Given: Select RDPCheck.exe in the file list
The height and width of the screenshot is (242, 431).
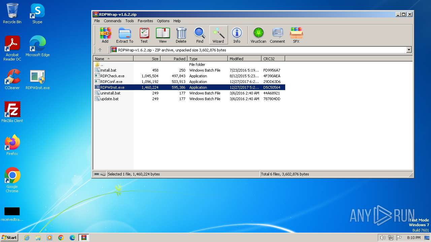Looking at the screenshot, I should pos(189,76).
